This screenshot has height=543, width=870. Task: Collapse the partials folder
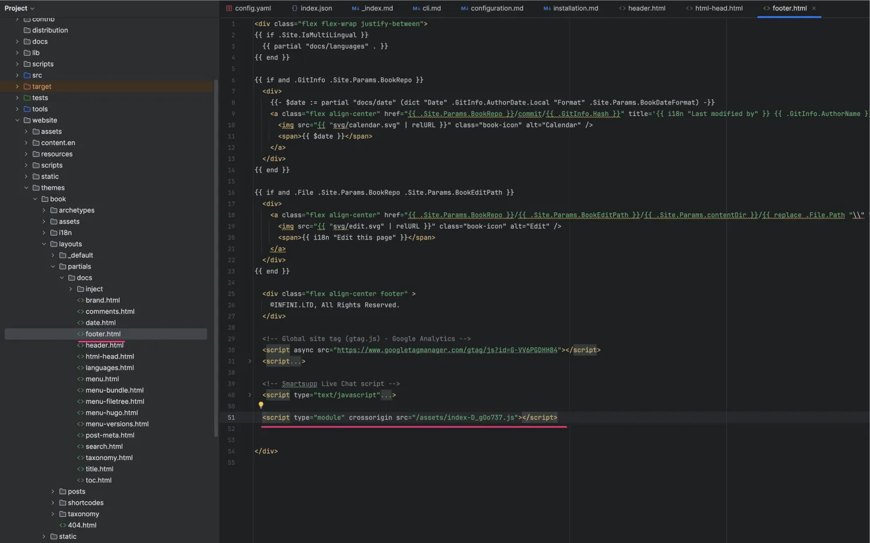tap(53, 267)
